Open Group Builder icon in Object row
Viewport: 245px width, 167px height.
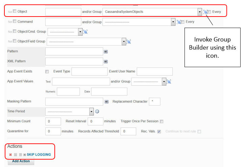(x=205, y=12)
